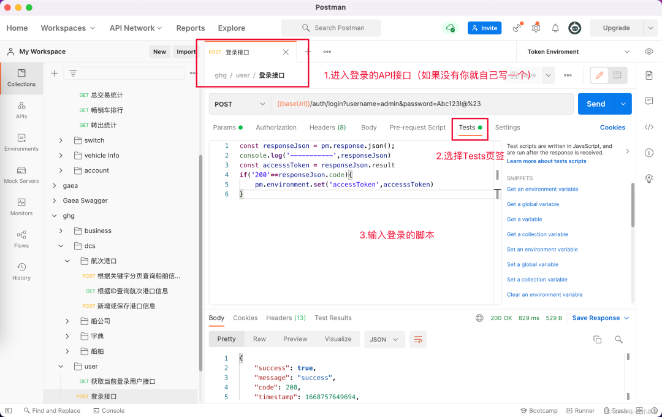The height and width of the screenshot is (417, 662).
Task: Expand the switch folder
Action: click(x=61, y=140)
